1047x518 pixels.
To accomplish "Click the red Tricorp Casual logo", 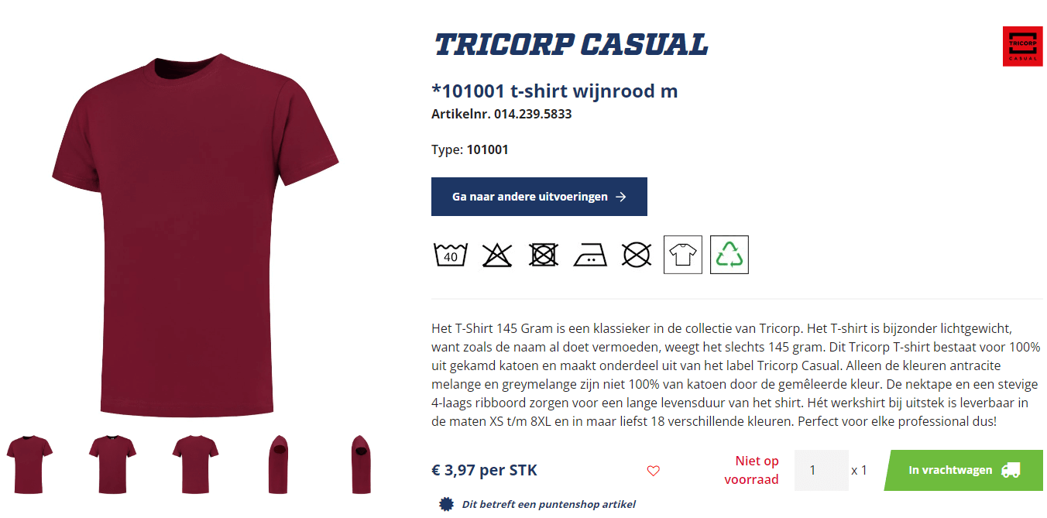I will (x=1023, y=46).
